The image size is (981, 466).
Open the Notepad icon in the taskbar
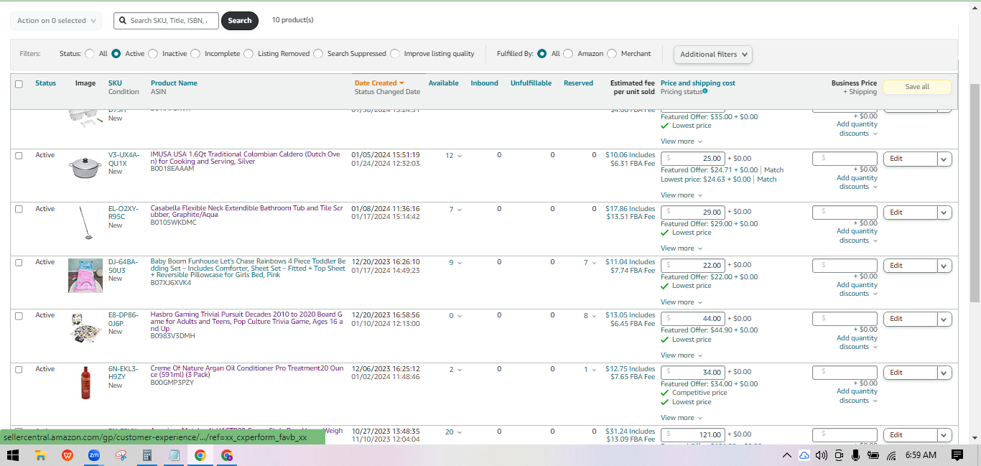tap(173, 455)
